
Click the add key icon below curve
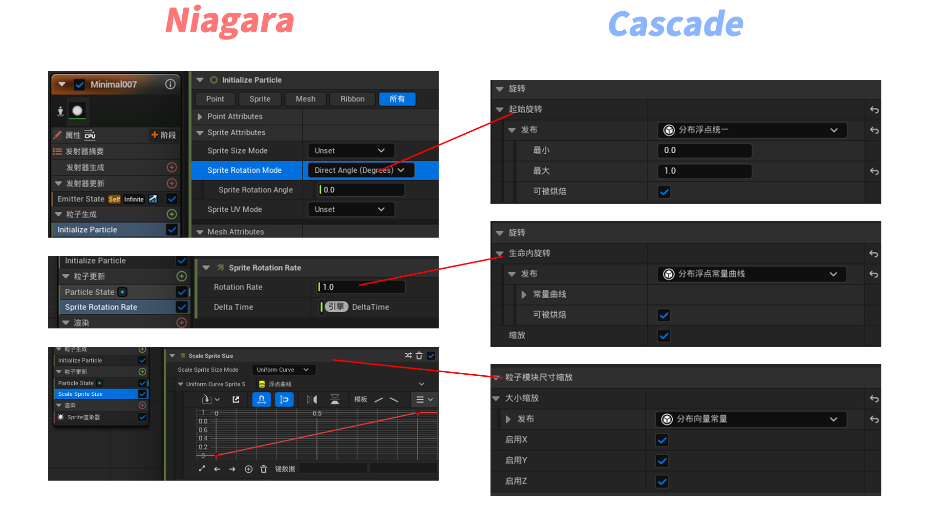[249, 469]
